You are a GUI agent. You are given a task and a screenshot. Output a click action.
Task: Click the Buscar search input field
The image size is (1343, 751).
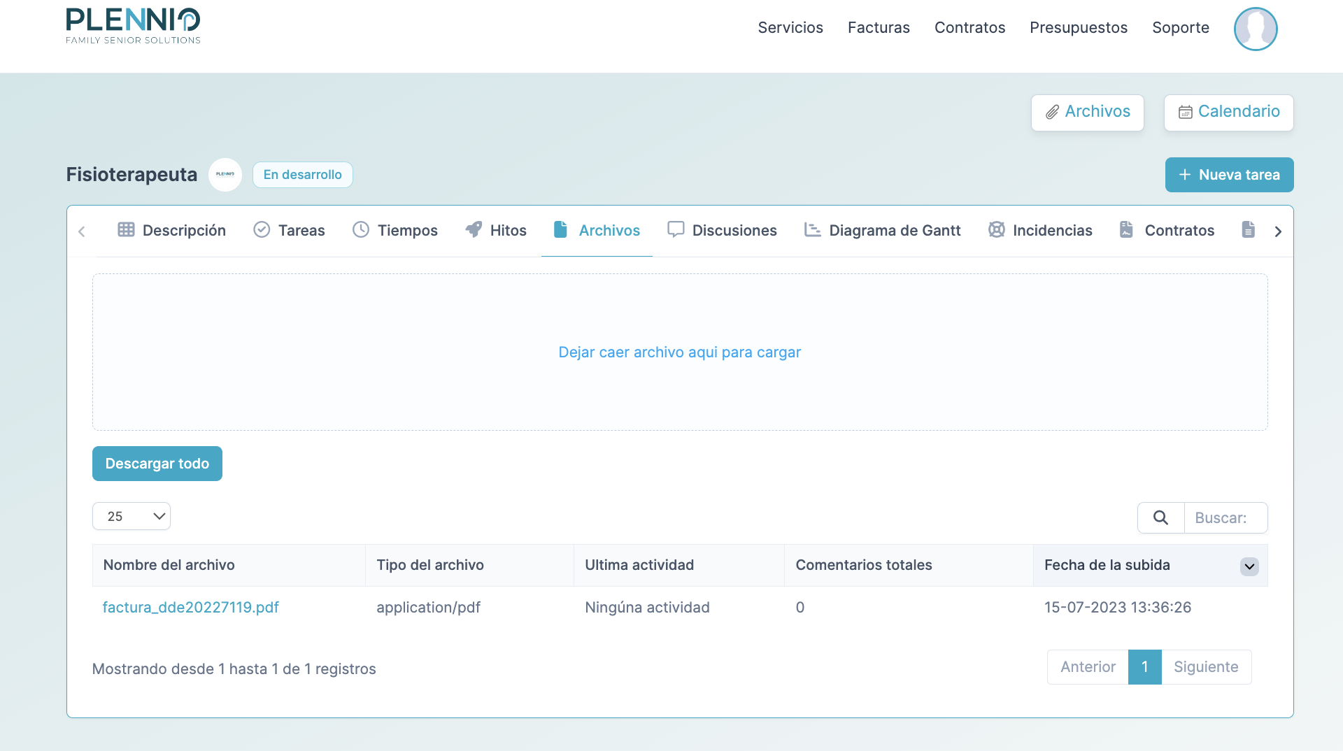click(1225, 517)
